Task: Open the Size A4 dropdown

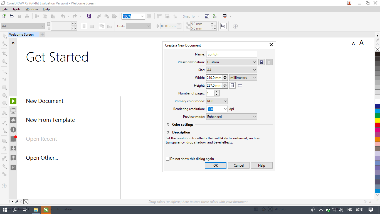Action: pyautogui.click(x=231, y=70)
